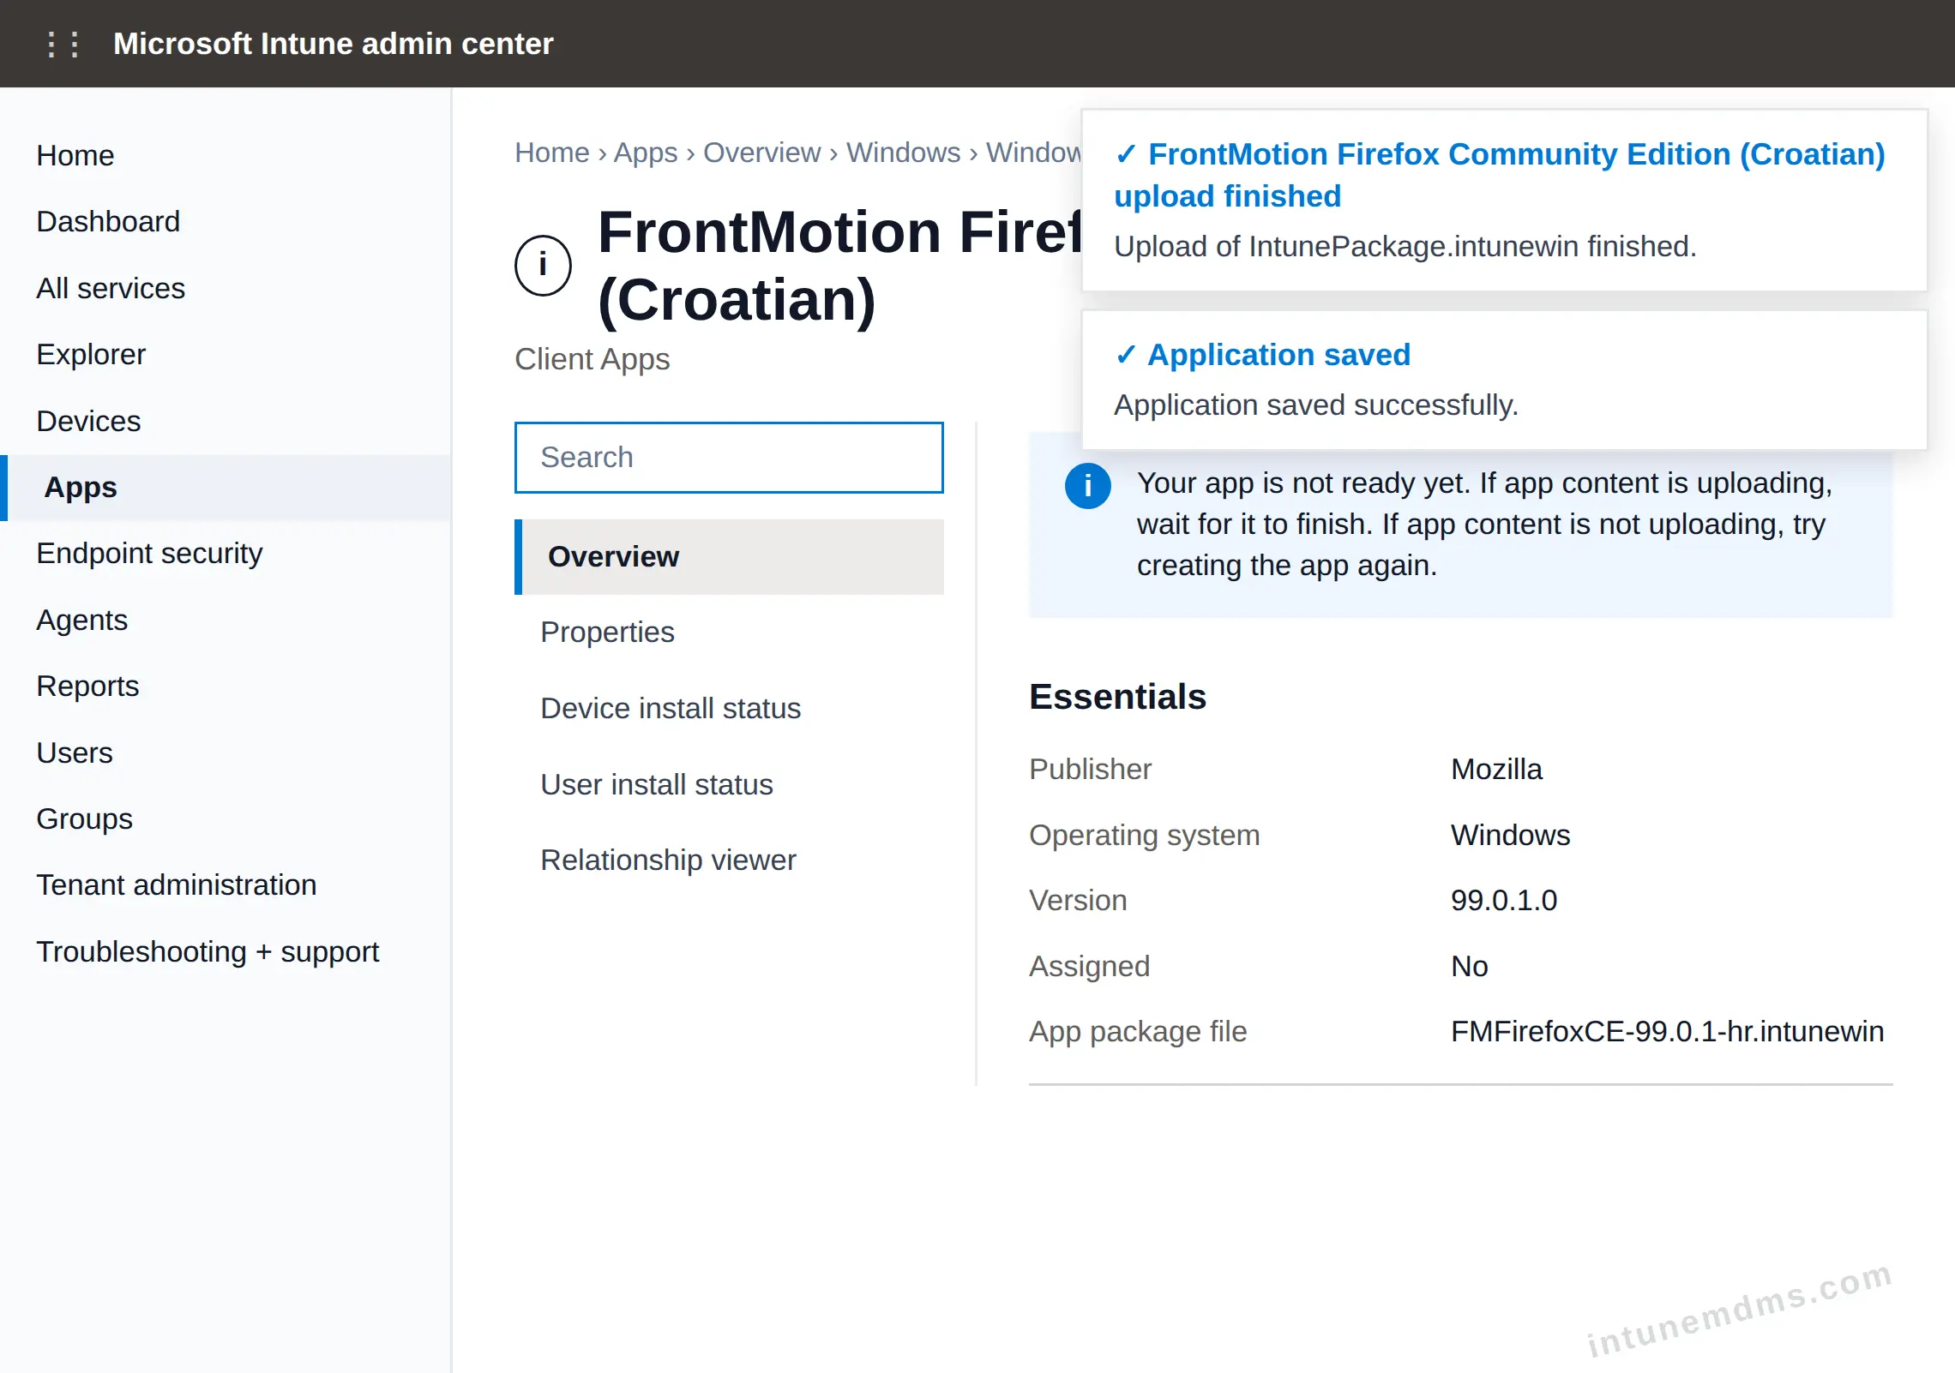Click the FMFirefoxCE-99.0.1-hr.intunewin file name

click(x=1667, y=1032)
